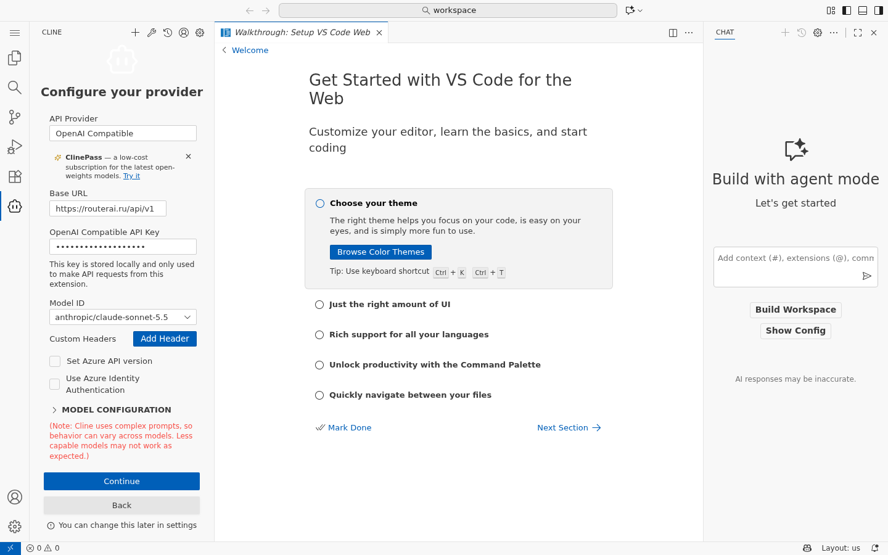Open the Extensions view icon
The height and width of the screenshot is (555, 888).
point(15,176)
